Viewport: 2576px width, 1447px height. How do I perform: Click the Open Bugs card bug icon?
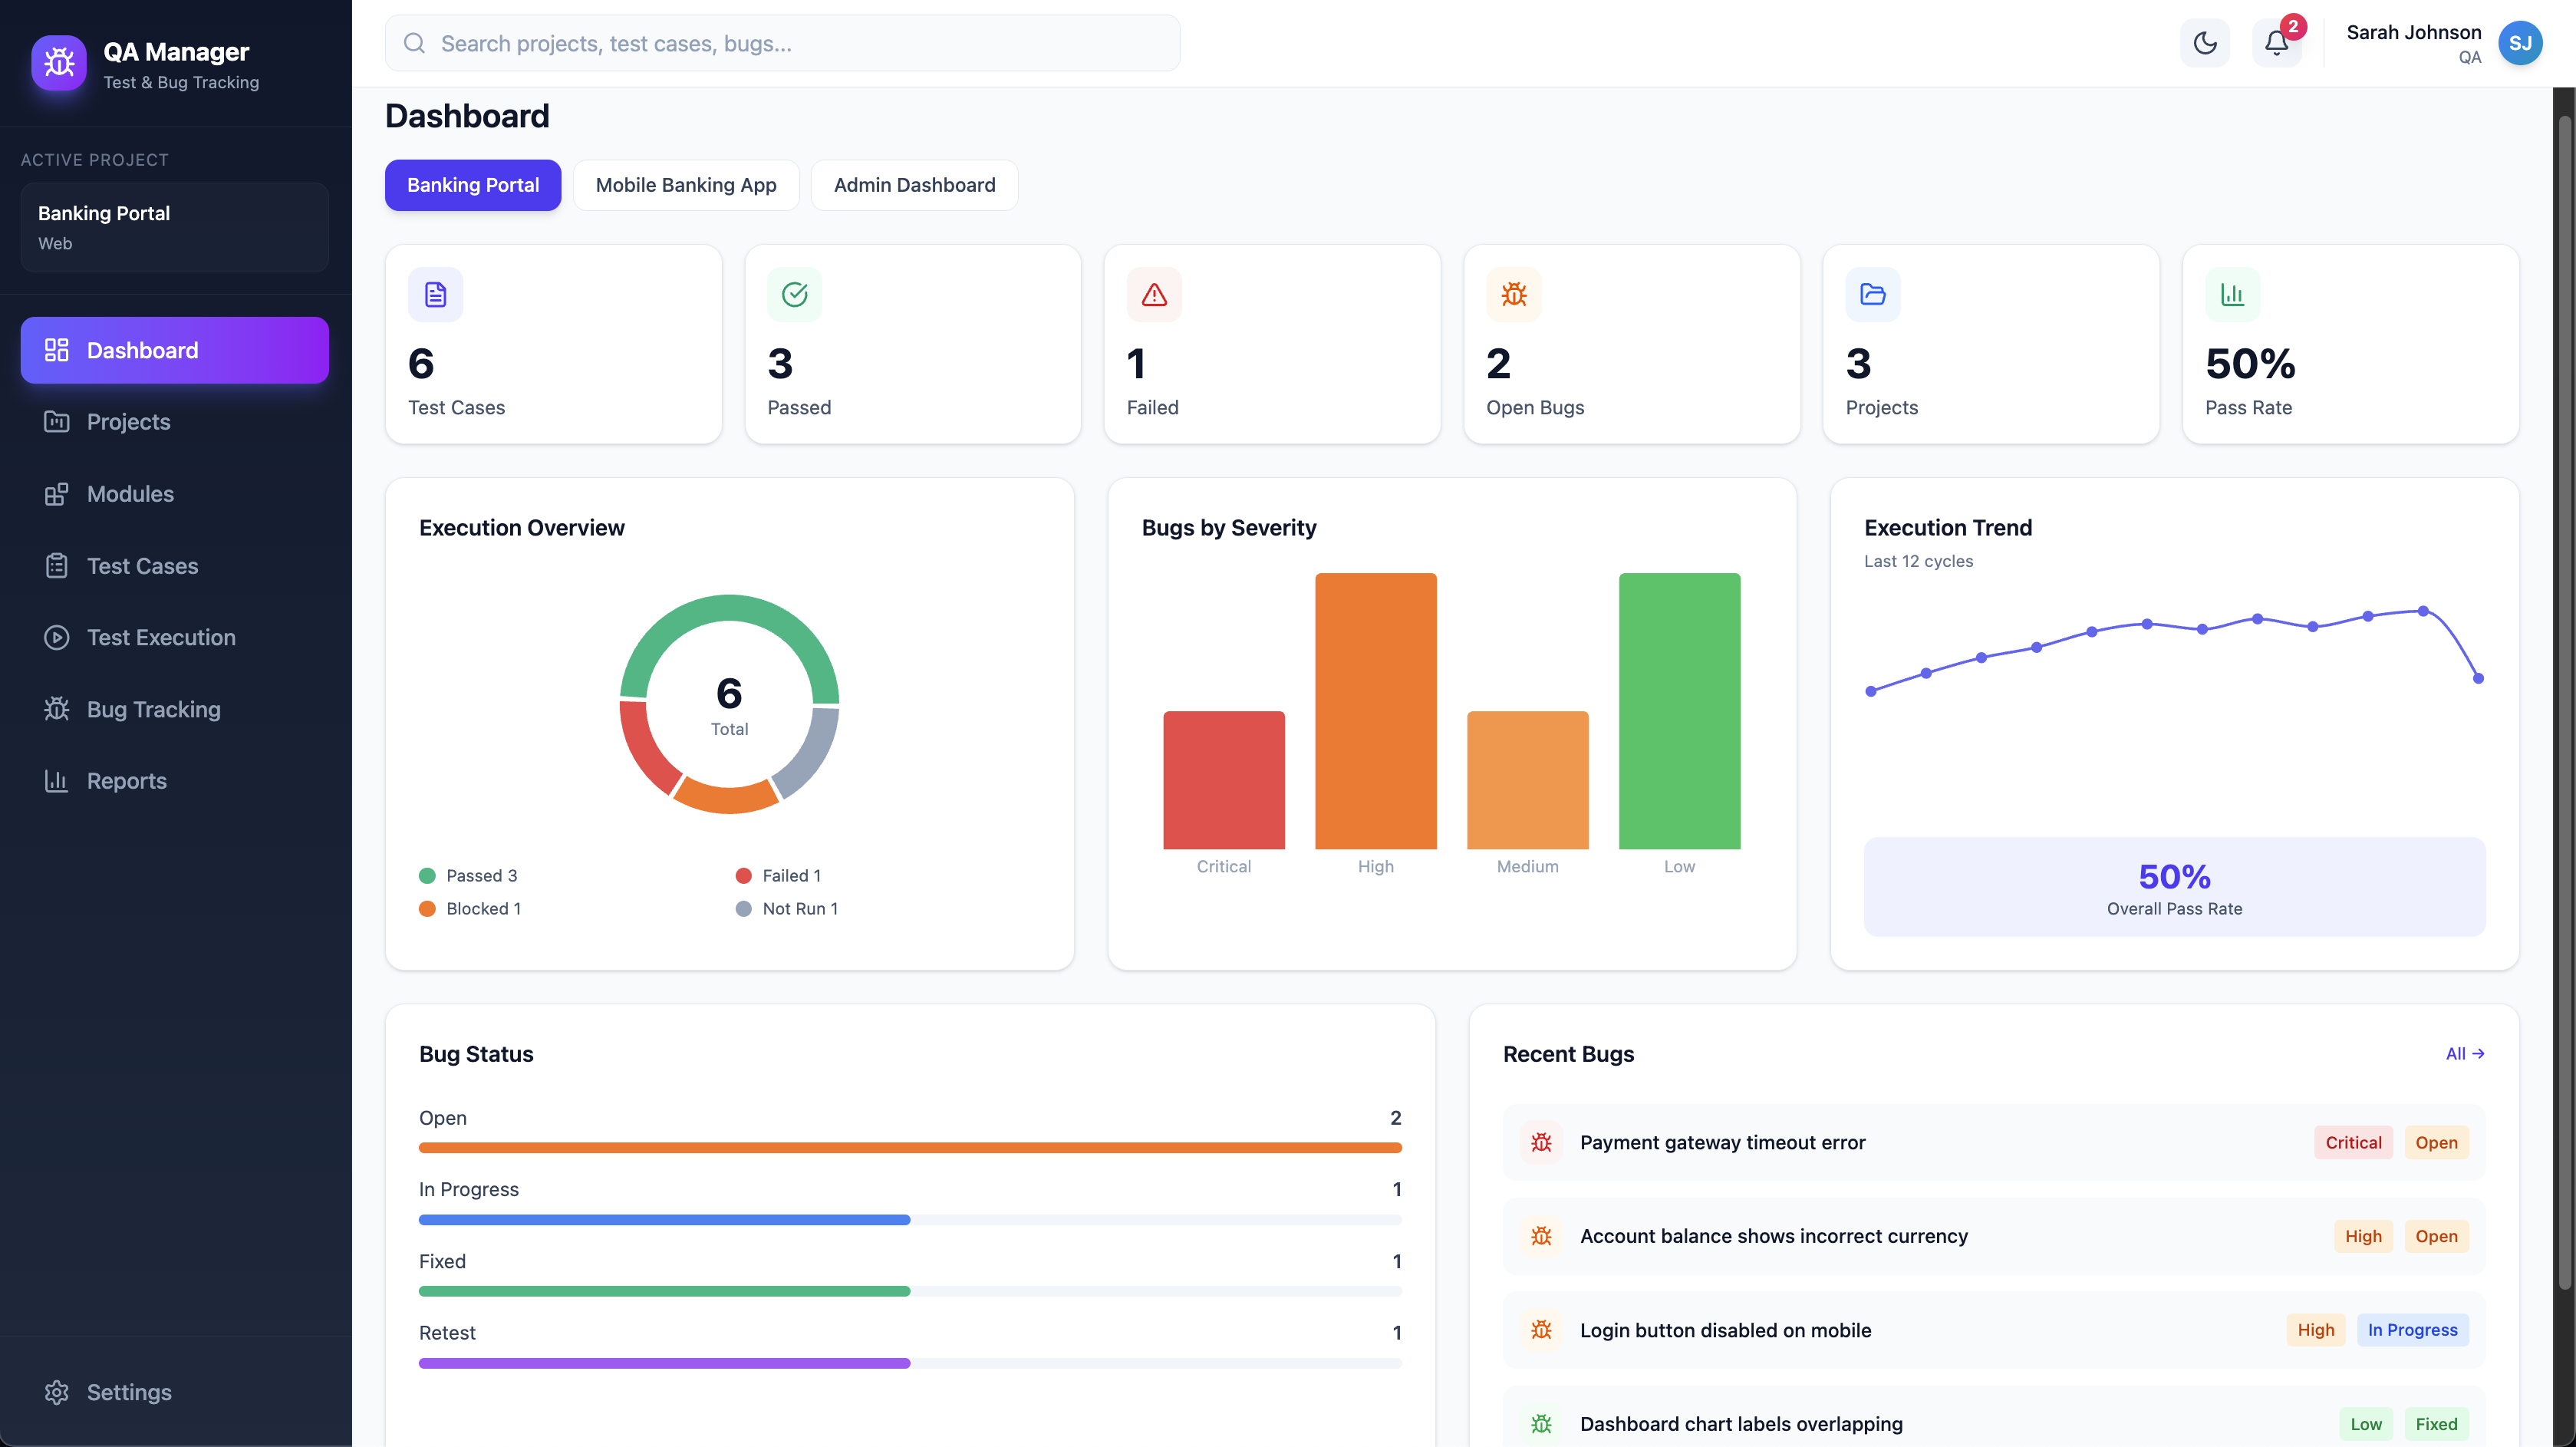tap(1513, 294)
